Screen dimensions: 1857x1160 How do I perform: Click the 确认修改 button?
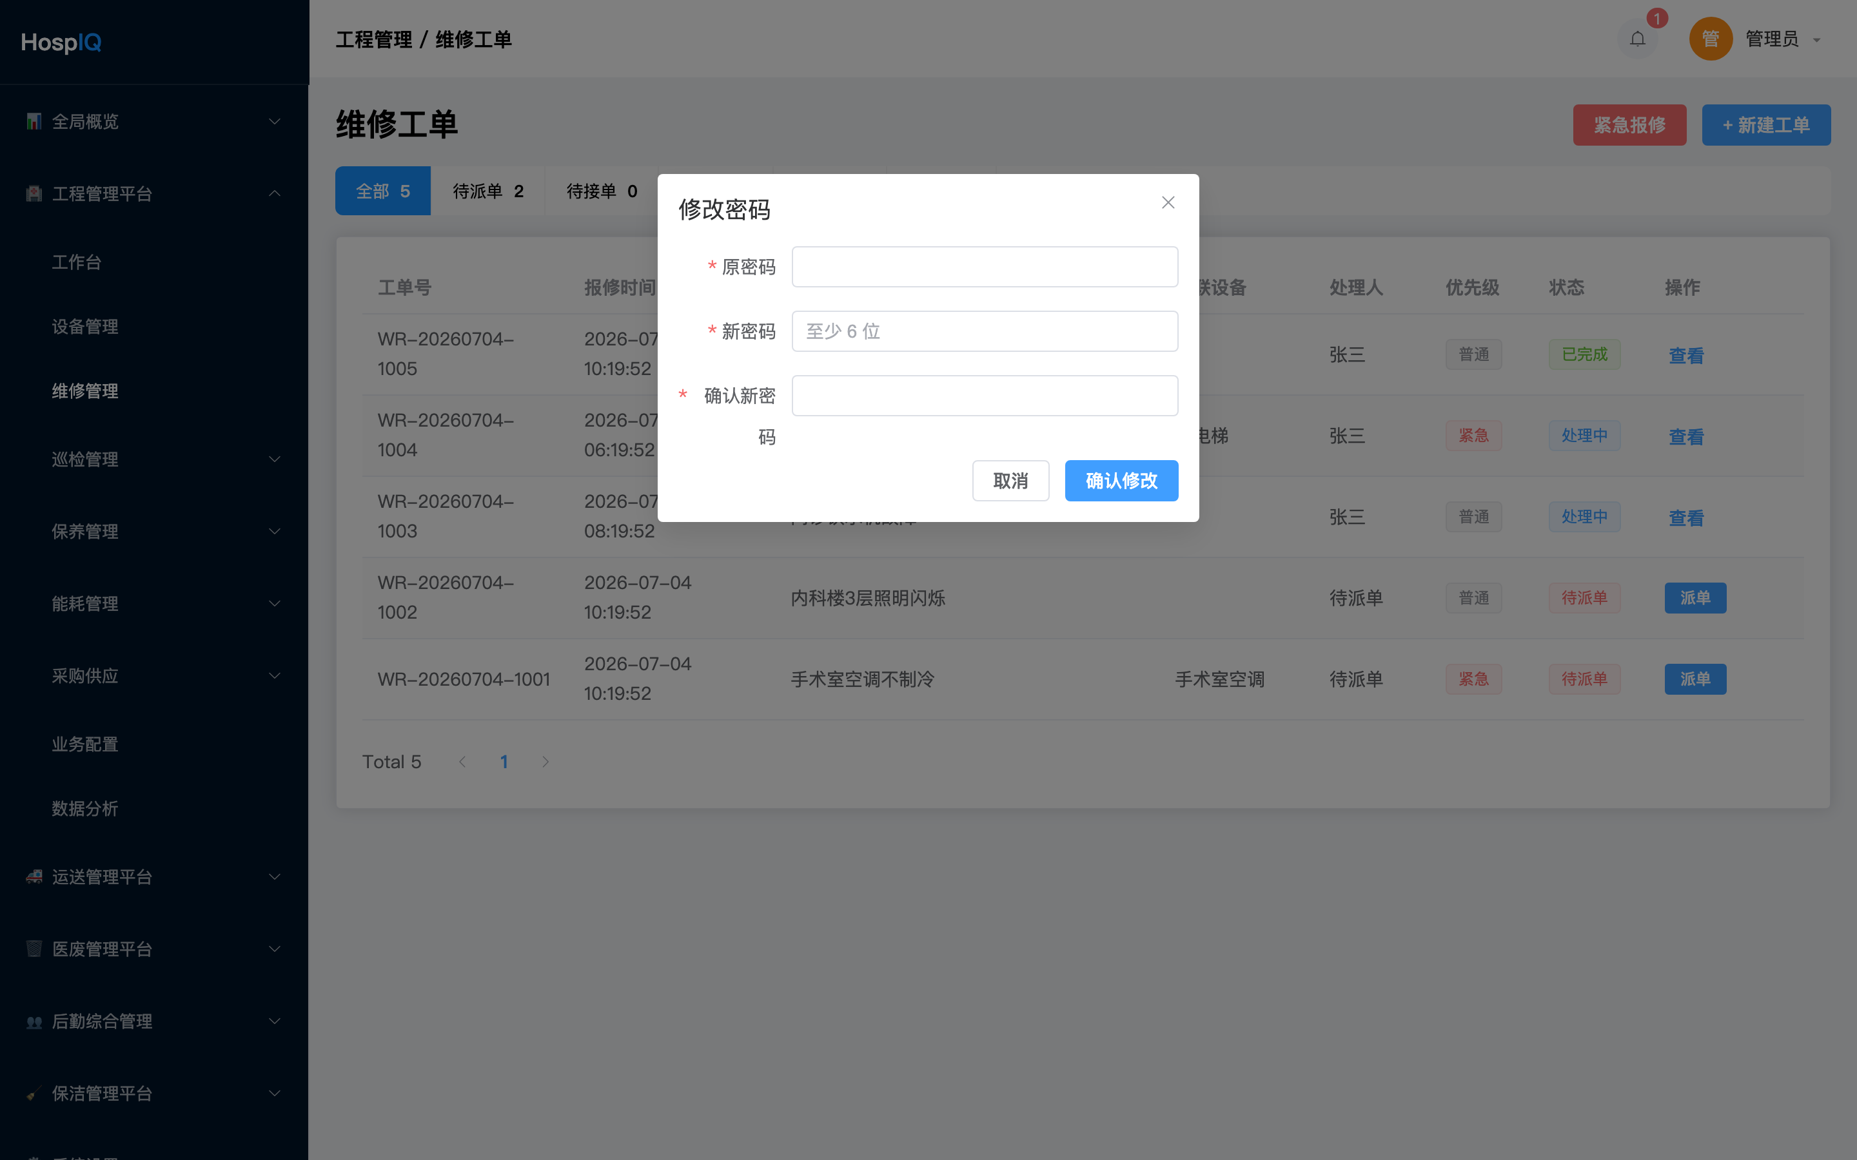pyautogui.click(x=1121, y=481)
